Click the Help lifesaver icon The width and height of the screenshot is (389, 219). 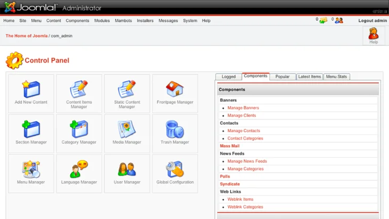374,34
